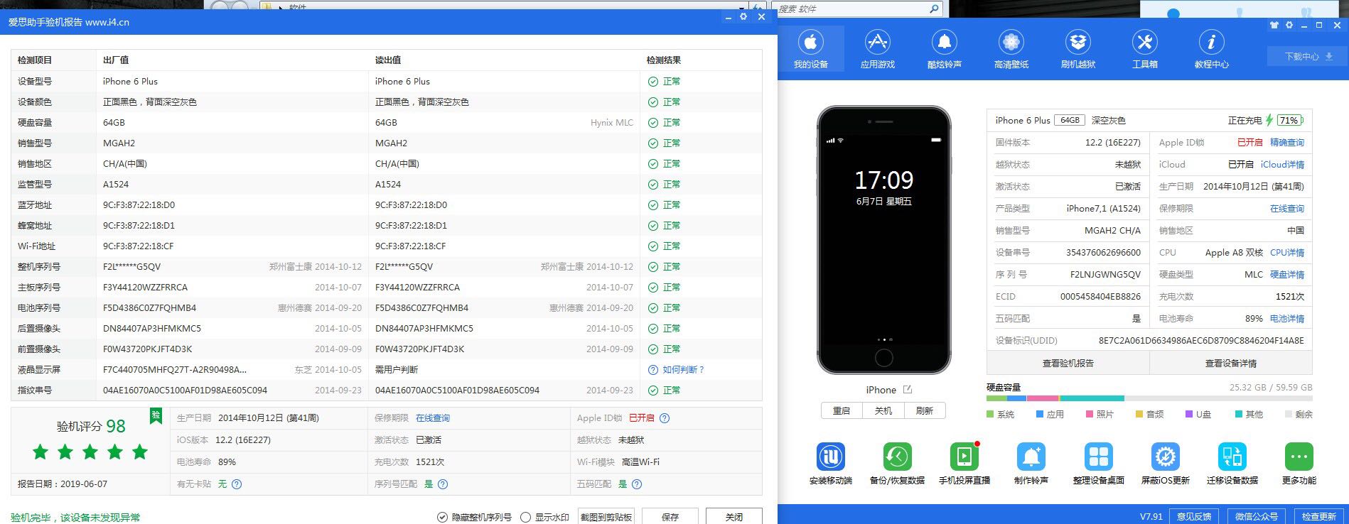Screen dimensions: 1349x524
Task: Open settings gear in the 验机报告 window title bar
Action: (x=743, y=16)
